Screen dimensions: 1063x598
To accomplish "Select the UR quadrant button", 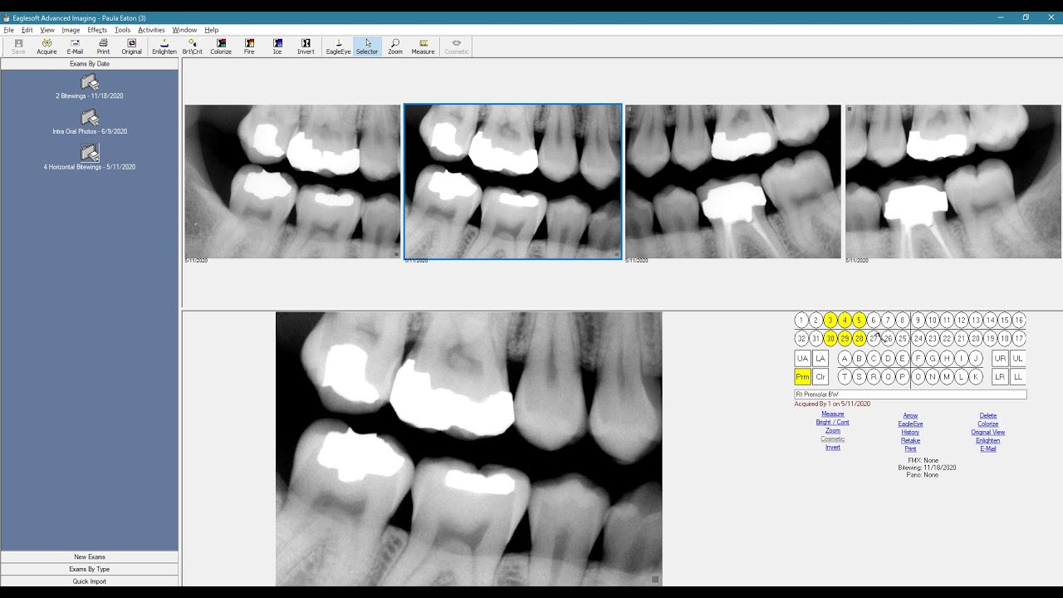I will coord(1000,358).
